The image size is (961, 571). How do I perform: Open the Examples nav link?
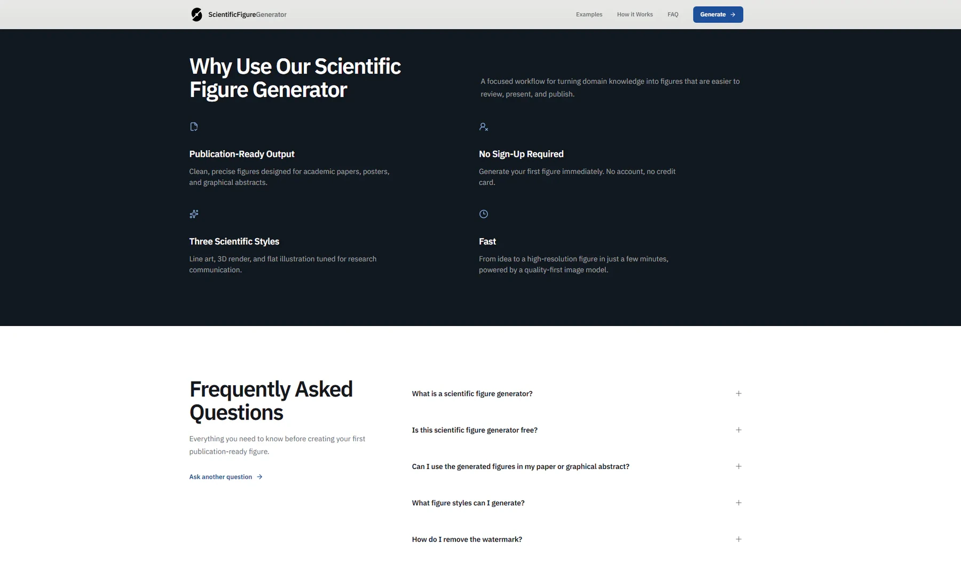point(589,14)
